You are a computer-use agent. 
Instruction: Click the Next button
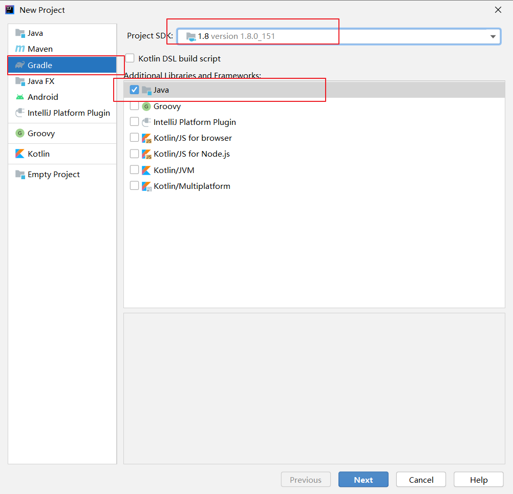363,480
